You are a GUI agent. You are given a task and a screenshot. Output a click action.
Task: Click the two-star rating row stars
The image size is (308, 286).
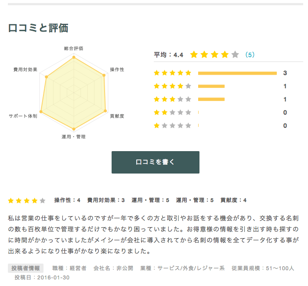coord(172,112)
